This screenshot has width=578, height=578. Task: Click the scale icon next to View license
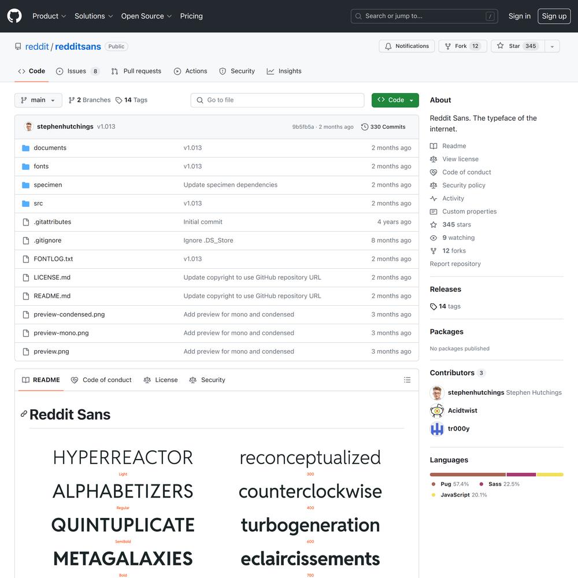433,159
